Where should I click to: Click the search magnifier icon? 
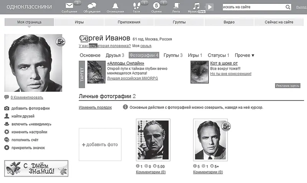[287, 7]
